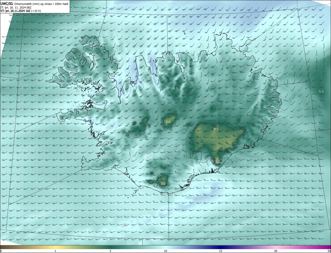The height and width of the screenshot is (253, 331).
Task: Click the '10' tick on the color scale
Action: pos(165,251)
